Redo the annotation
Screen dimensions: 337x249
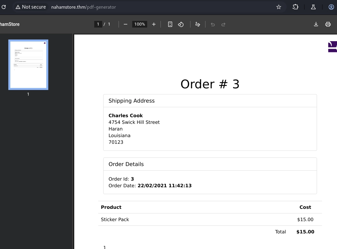(223, 25)
